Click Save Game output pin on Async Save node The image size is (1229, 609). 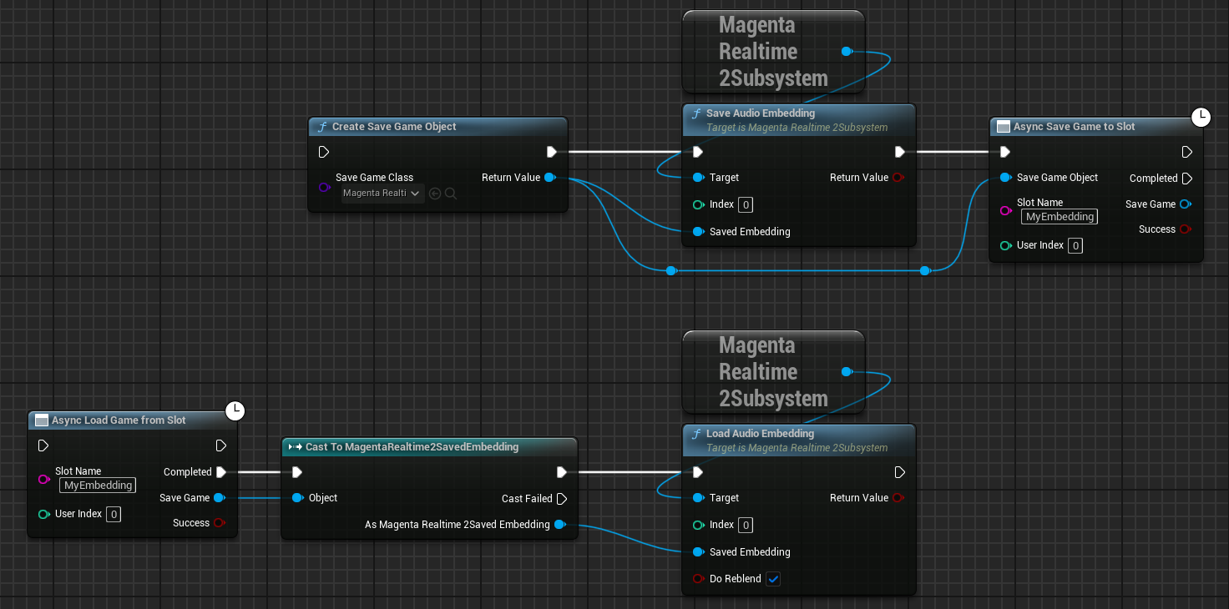[x=1186, y=204]
